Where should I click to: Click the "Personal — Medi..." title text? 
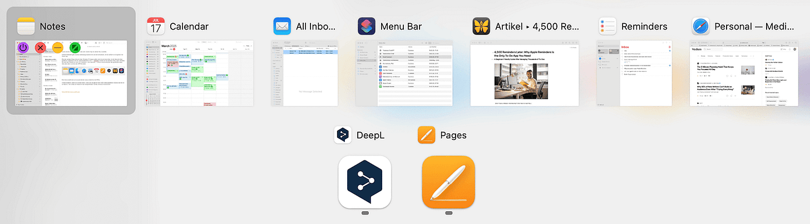tap(754, 27)
